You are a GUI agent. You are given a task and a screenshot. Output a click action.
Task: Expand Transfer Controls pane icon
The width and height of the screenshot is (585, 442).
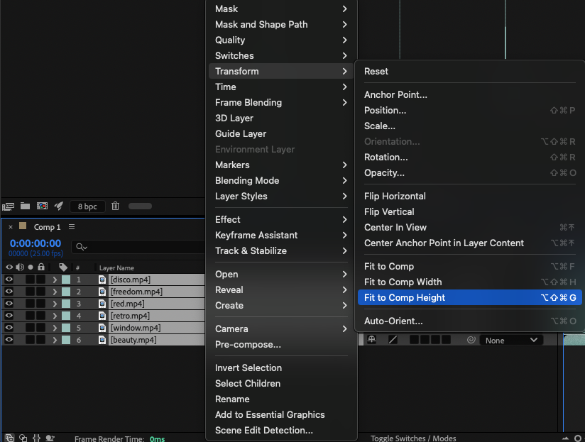pyautogui.click(x=23, y=438)
